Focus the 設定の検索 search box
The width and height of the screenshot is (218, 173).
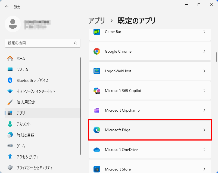coord(43,43)
